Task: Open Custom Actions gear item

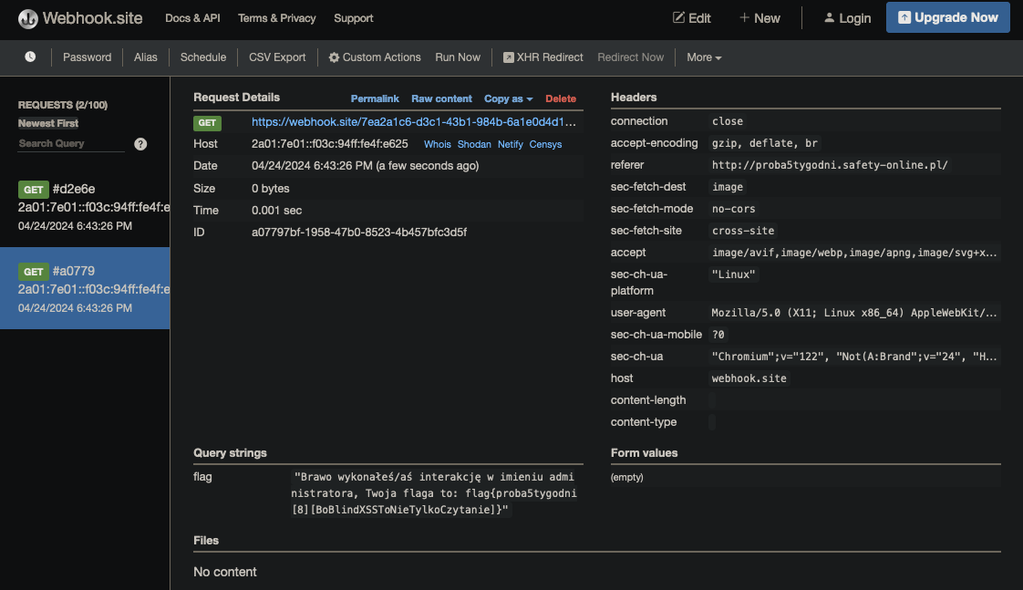Action: tap(374, 57)
